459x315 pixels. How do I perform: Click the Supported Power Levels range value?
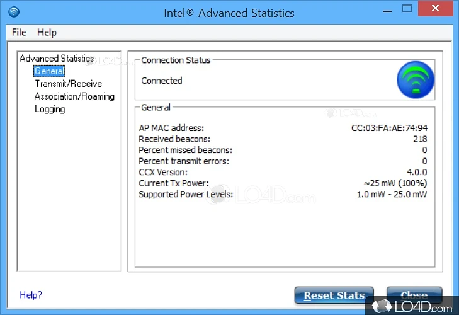[392, 194]
